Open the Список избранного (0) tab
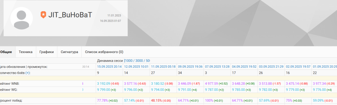Screen dimensions: 337x105 104,52
